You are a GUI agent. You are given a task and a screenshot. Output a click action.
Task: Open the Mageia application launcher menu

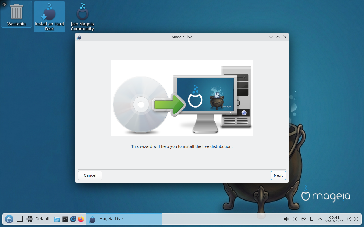point(9,219)
